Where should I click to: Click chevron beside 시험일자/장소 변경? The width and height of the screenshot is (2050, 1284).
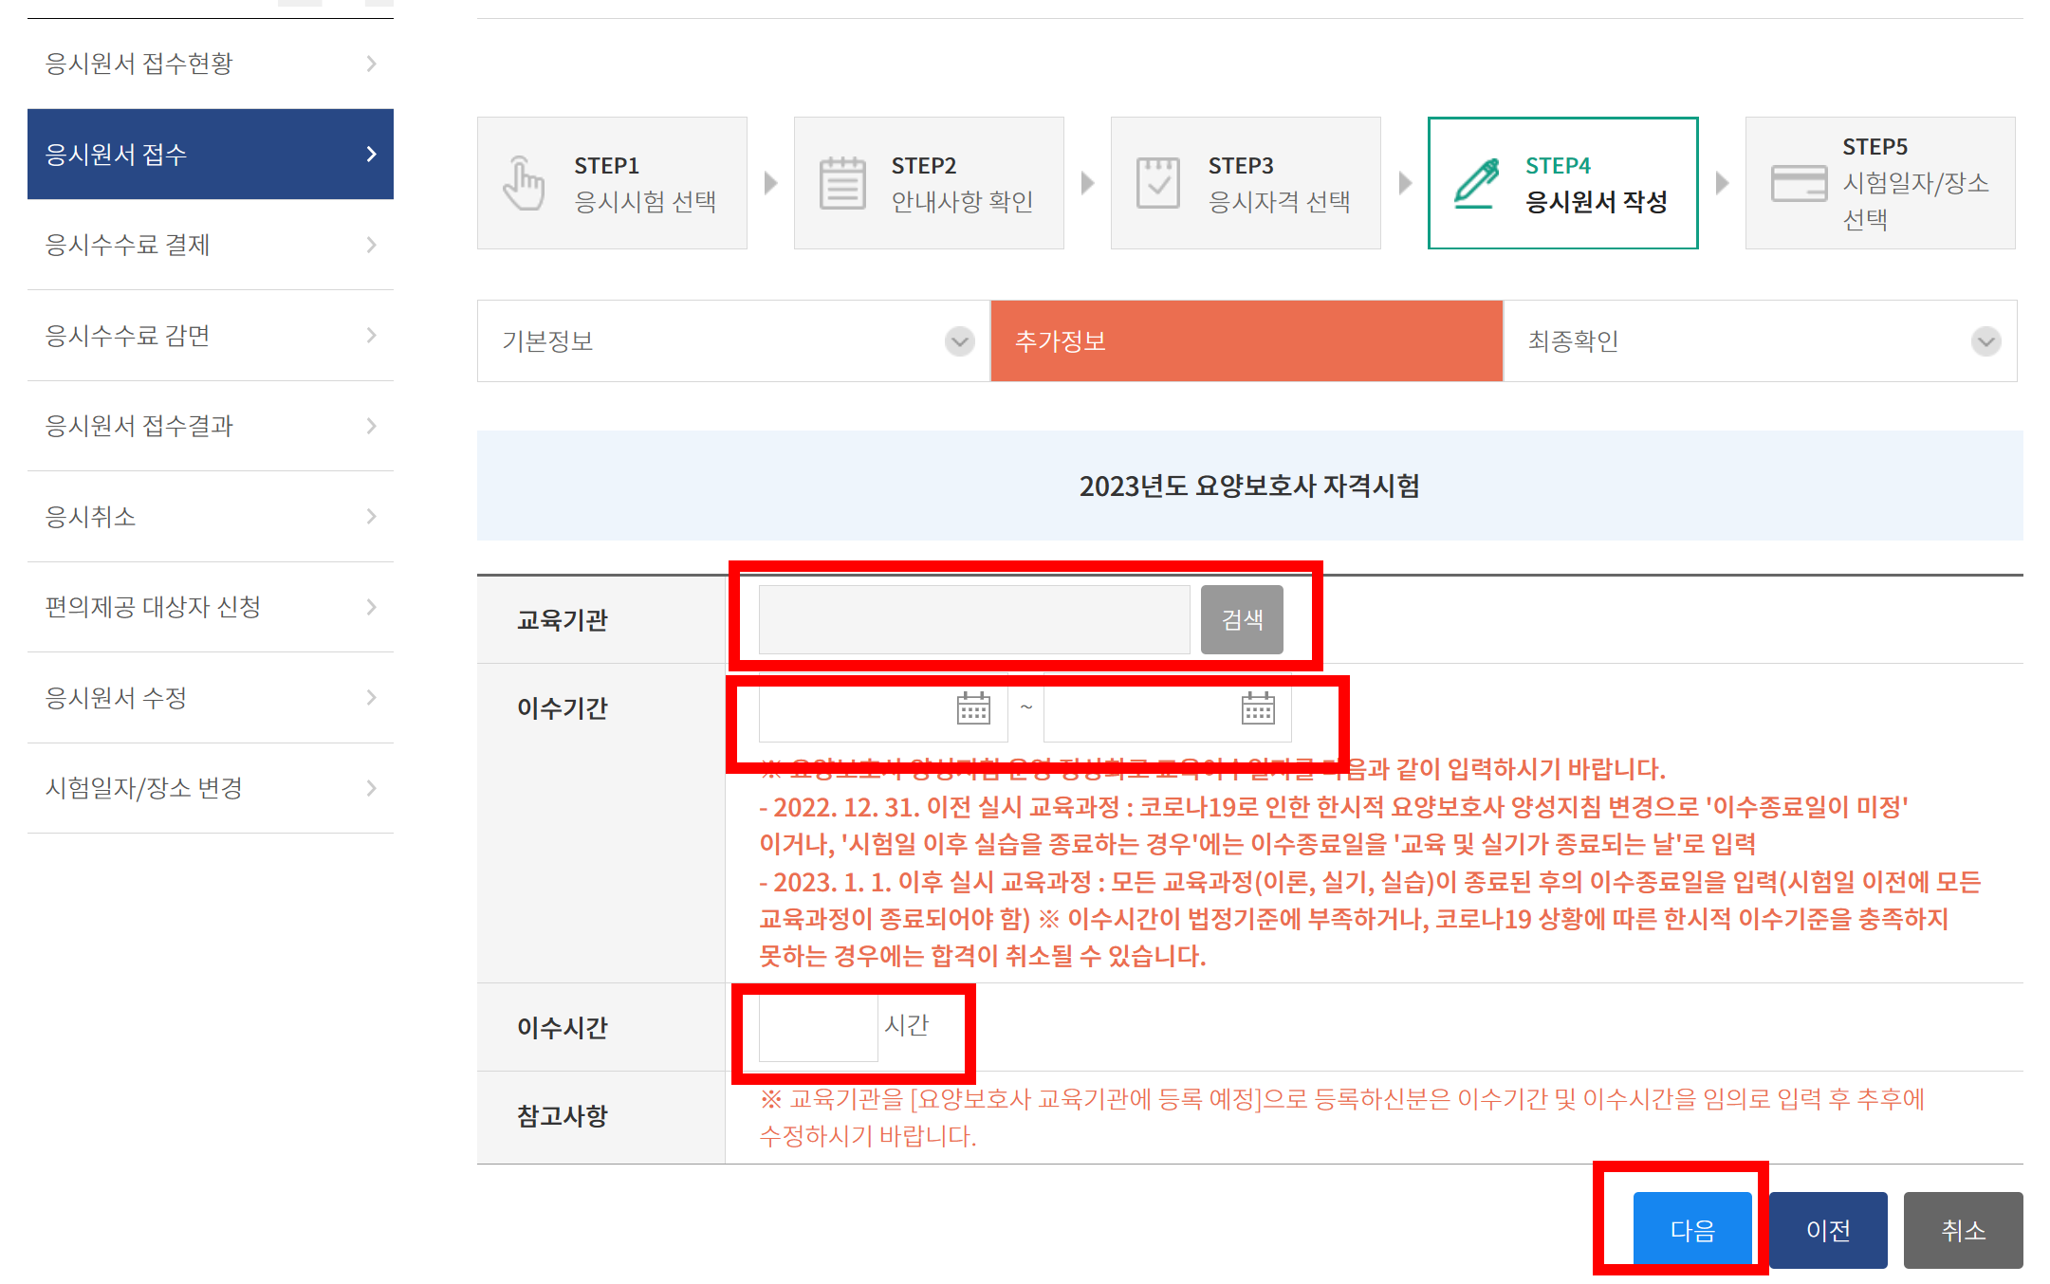point(371,788)
